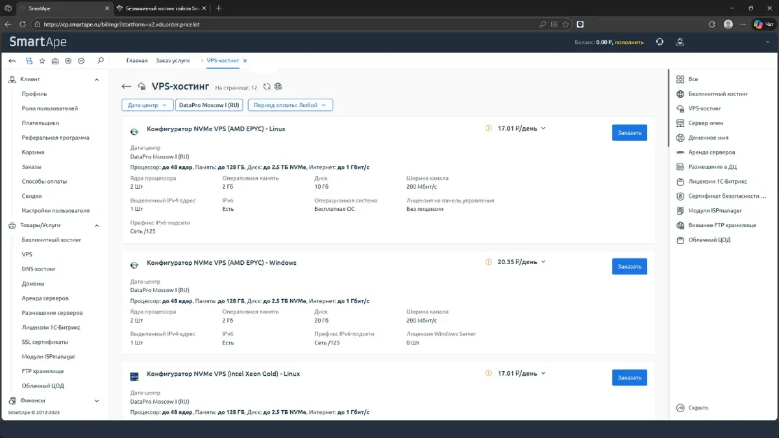Click the collapse-all minus circle icon
Screen dimensions: 779x438
point(81,60)
